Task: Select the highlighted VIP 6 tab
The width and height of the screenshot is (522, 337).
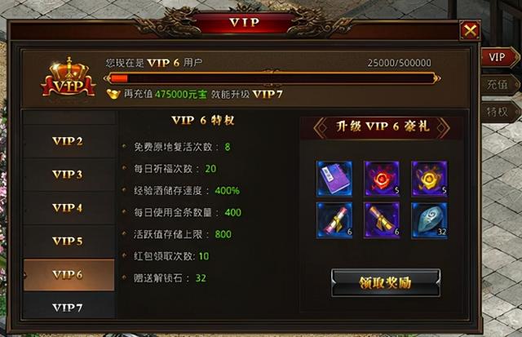Action: point(69,275)
